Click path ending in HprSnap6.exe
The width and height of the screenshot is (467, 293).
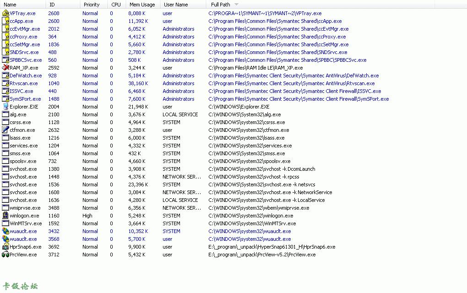pos(272,247)
